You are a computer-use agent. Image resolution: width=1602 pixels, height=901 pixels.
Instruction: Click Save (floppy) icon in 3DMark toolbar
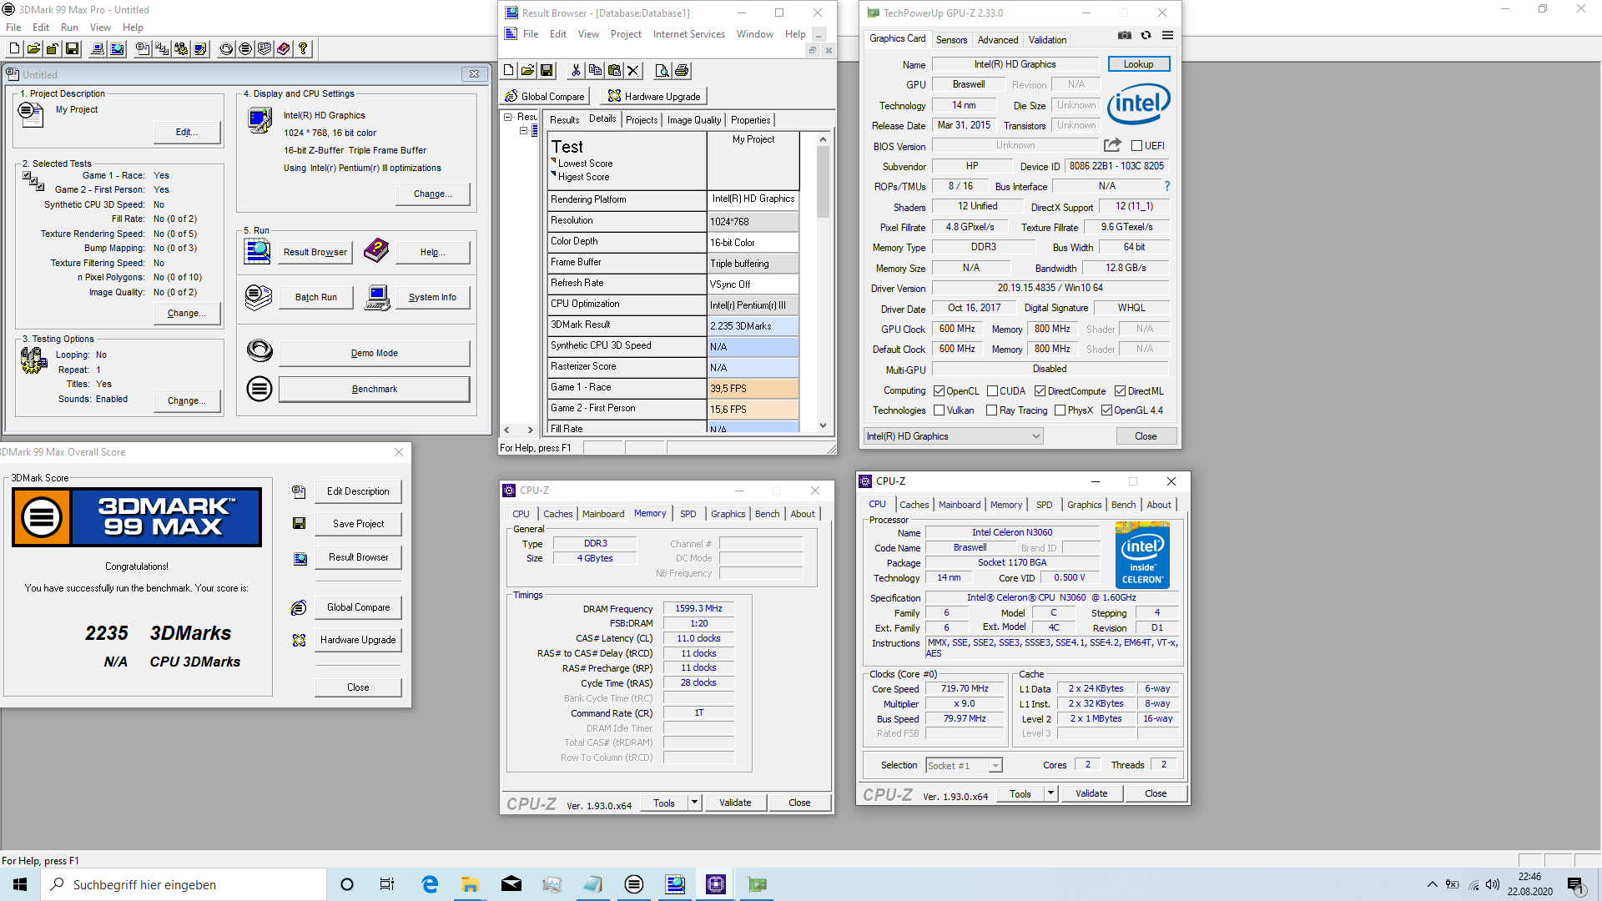[72, 49]
